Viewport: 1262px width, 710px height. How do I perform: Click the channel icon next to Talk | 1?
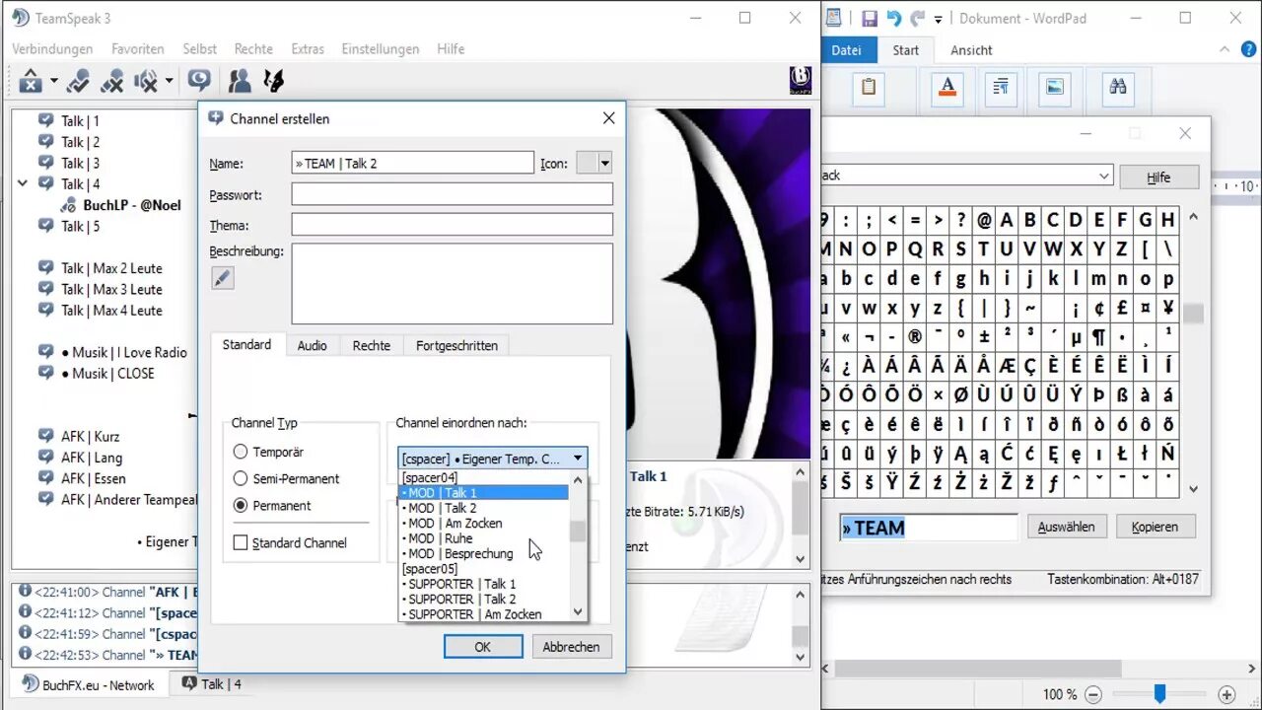click(45, 120)
